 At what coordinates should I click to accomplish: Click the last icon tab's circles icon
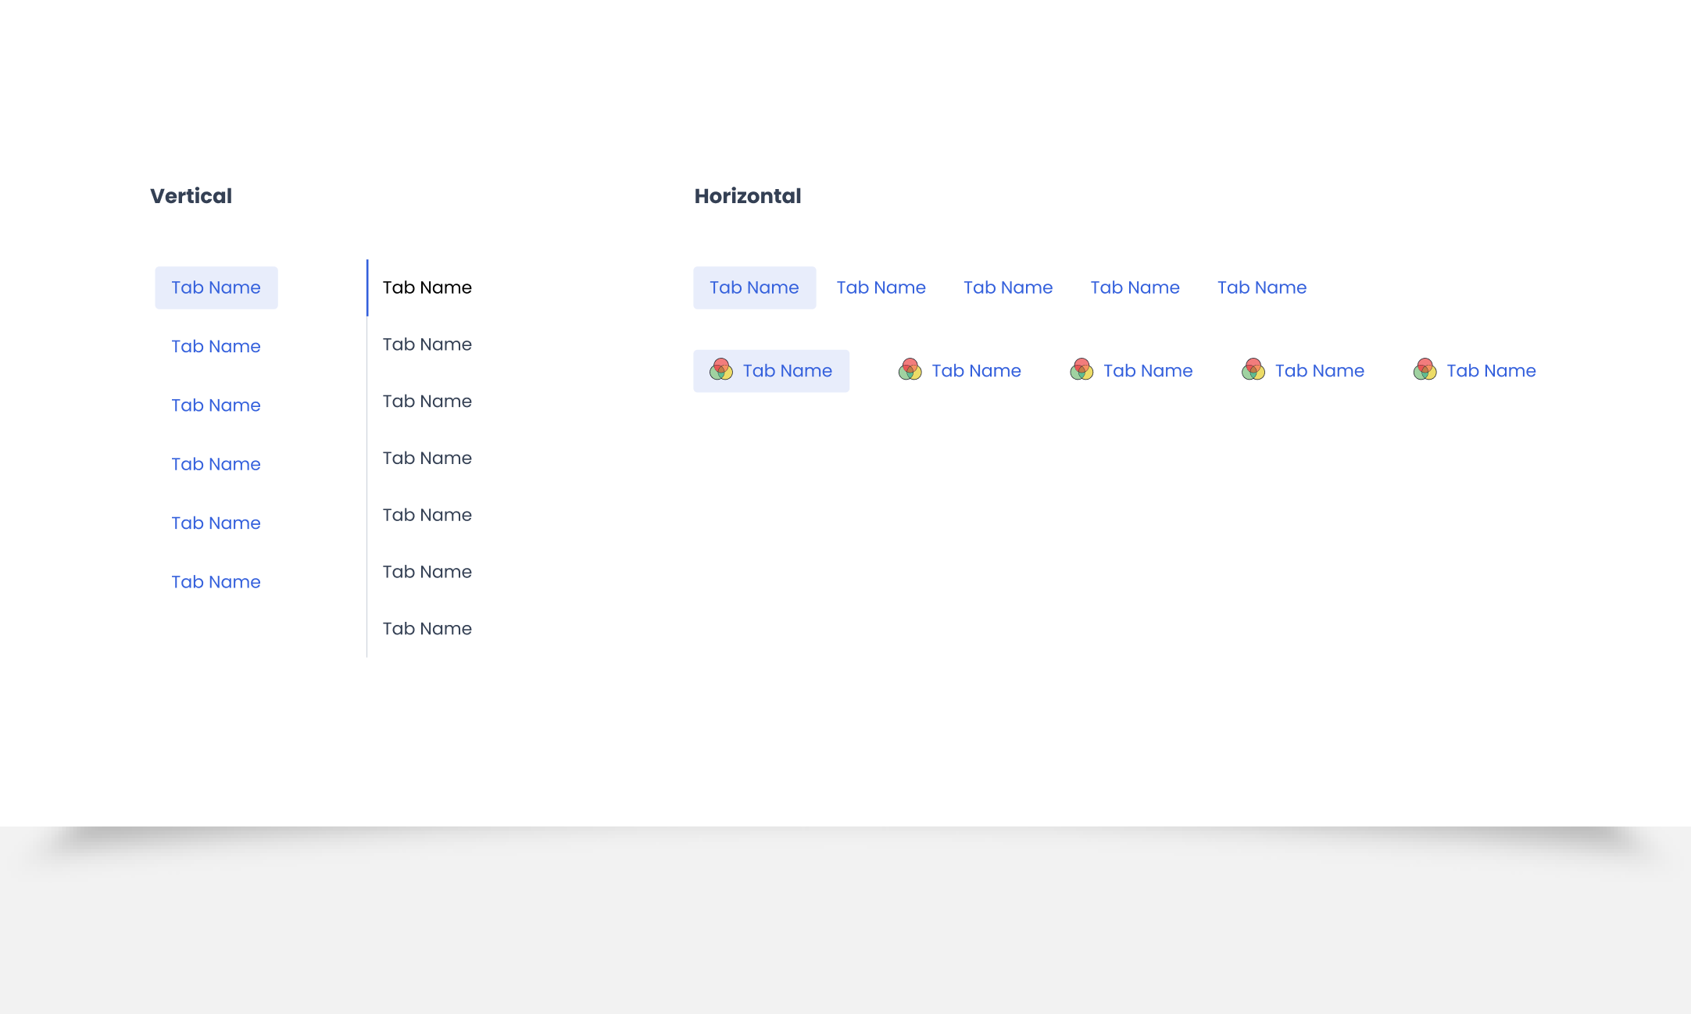[1425, 370]
